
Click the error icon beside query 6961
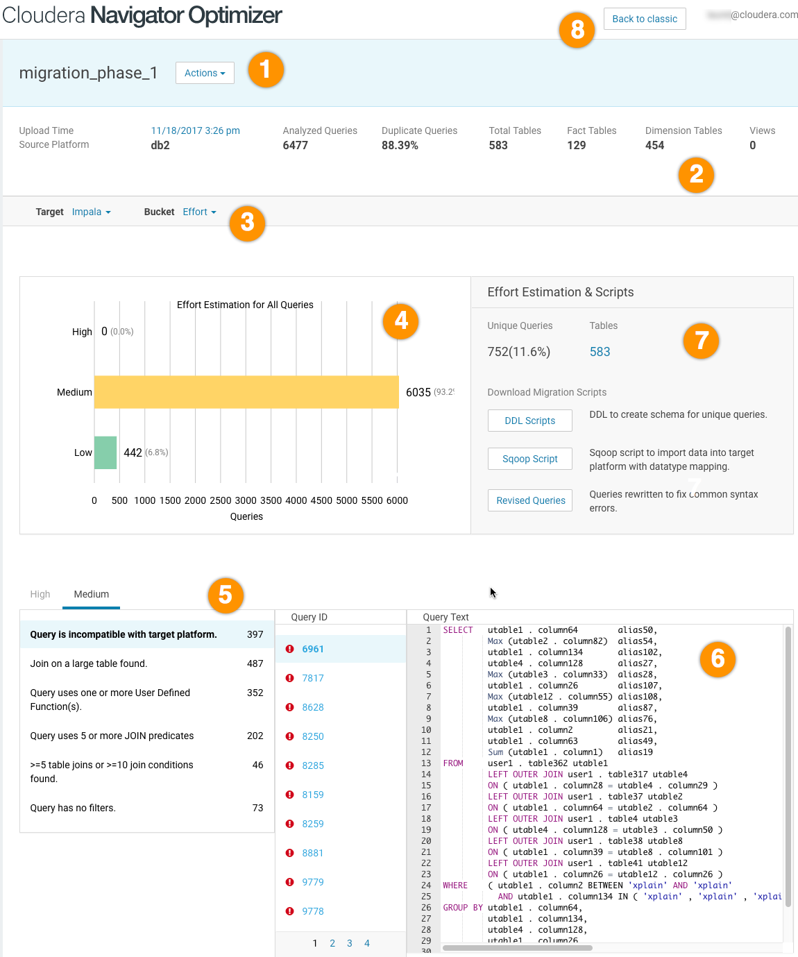(x=289, y=649)
